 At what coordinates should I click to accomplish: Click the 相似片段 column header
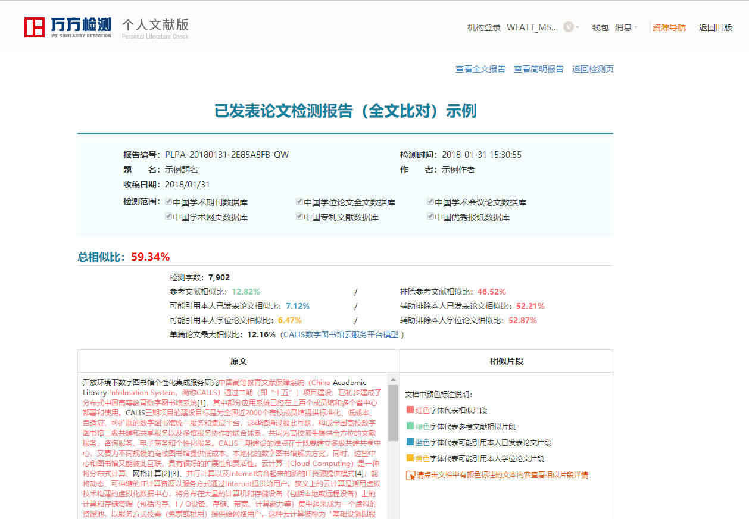click(507, 361)
